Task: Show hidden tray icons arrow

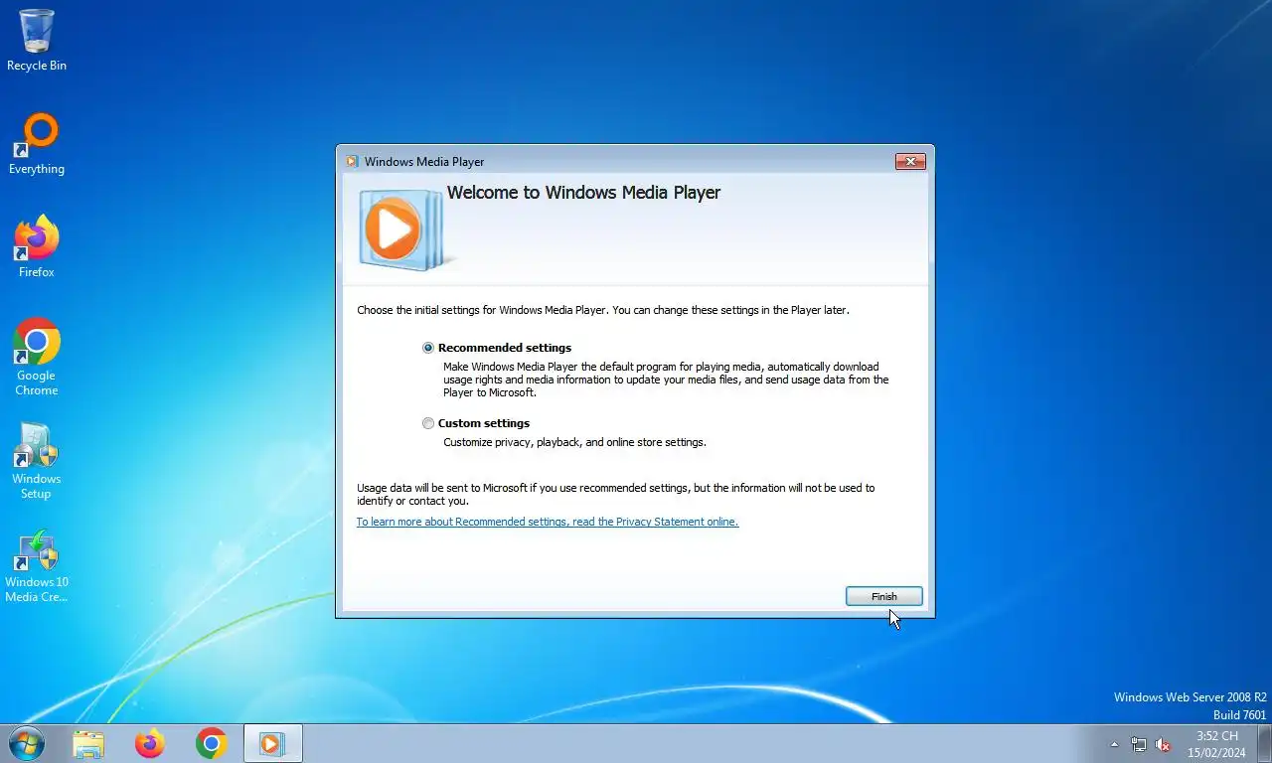Action: pos(1114,744)
